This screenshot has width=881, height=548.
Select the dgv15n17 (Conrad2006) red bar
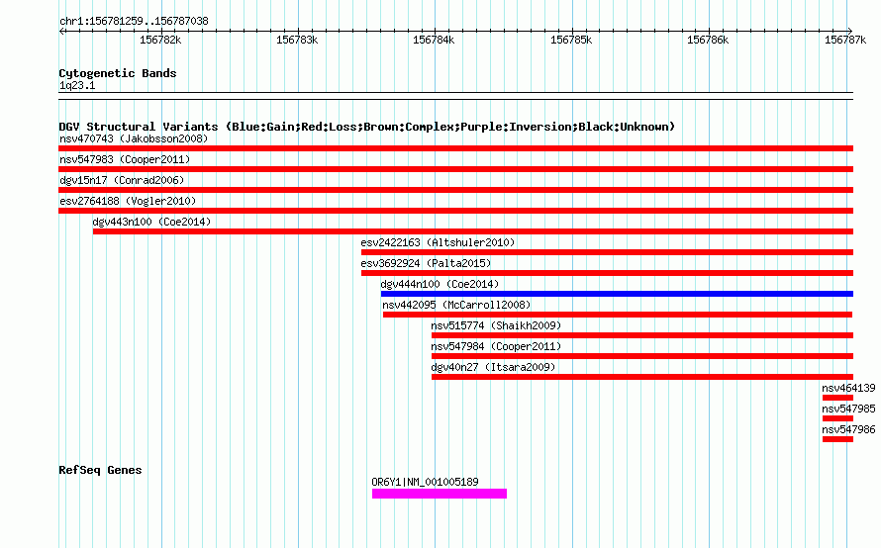(x=455, y=190)
